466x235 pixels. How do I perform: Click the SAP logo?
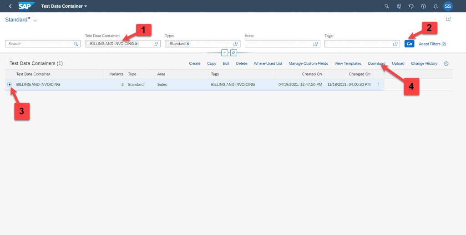pyautogui.click(x=27, y=6)
